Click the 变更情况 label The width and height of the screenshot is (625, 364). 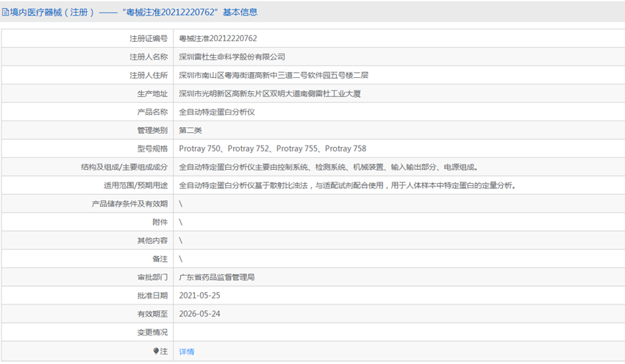(x=152, y=332)
